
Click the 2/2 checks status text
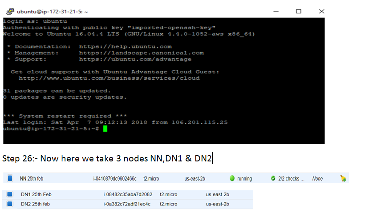tap(291, 179)
